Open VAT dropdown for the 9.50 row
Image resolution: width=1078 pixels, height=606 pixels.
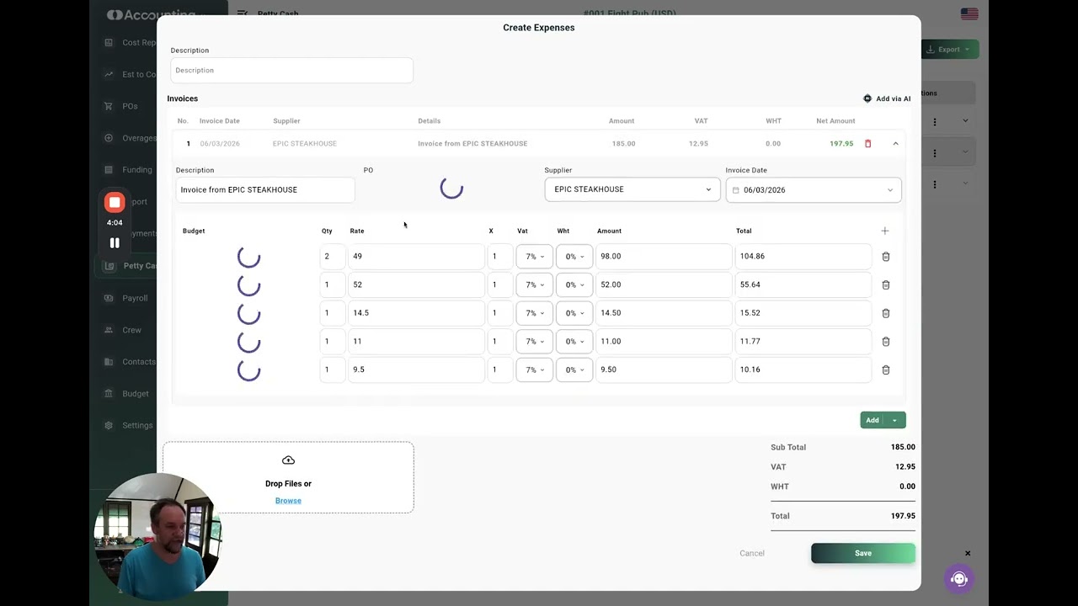[534, 369]
